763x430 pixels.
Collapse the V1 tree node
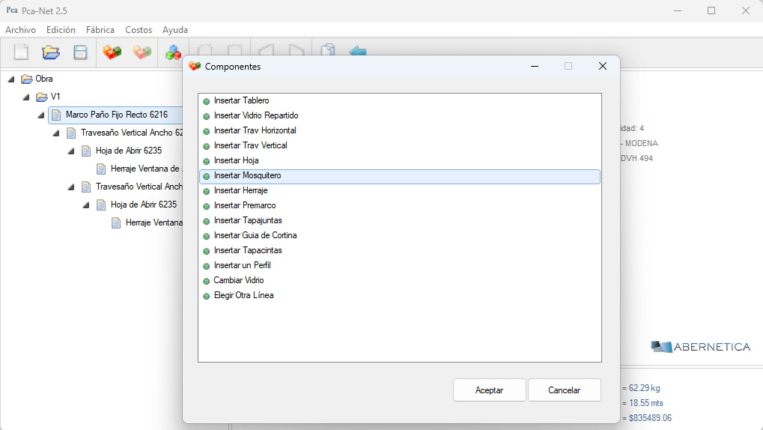point(26,97)
